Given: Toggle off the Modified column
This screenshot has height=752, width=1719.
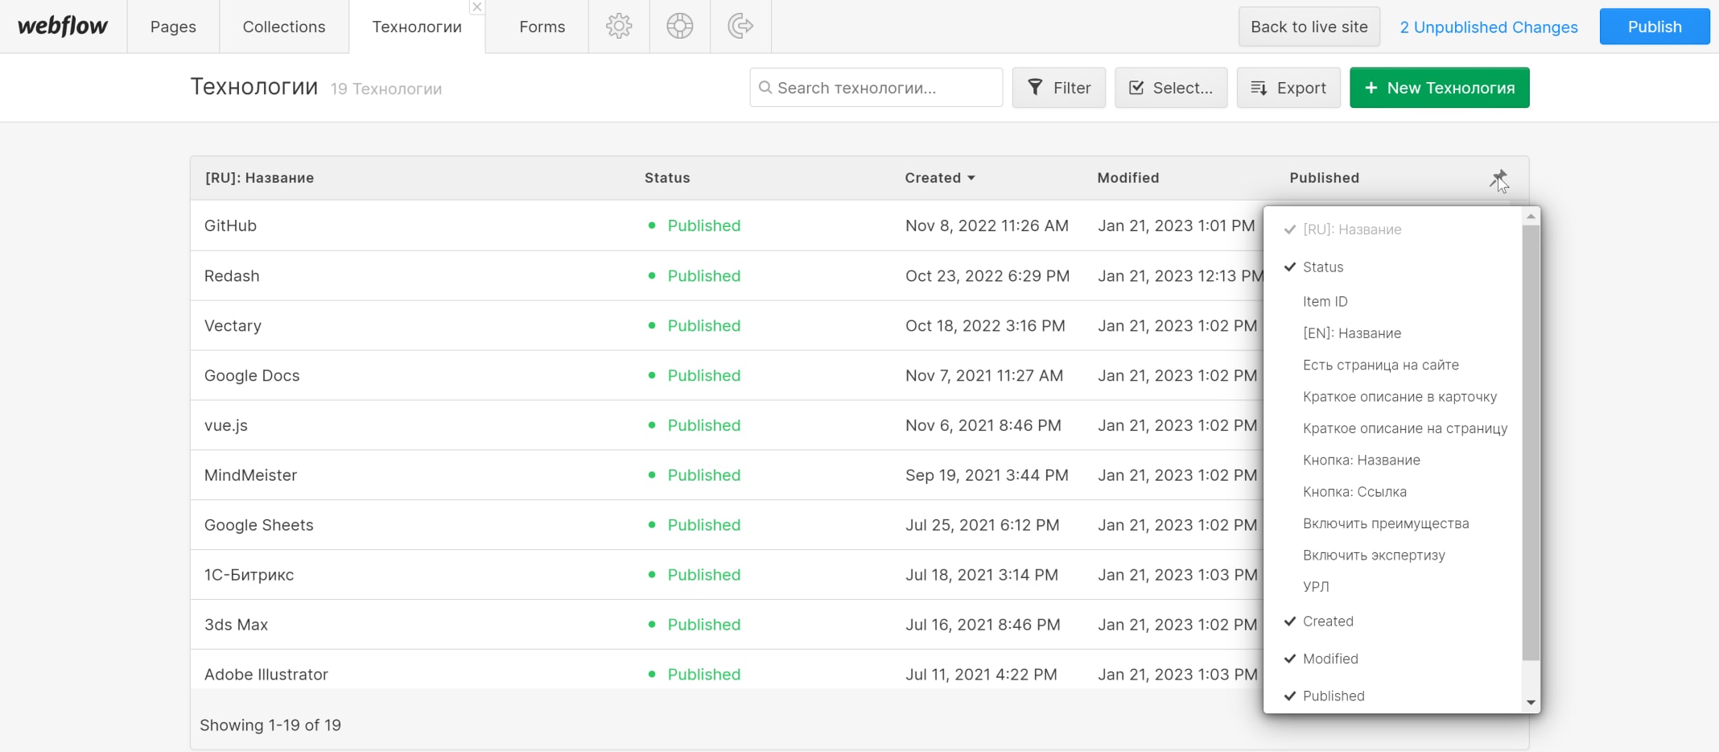Looking at the screenshot, I should (1330, 659).
